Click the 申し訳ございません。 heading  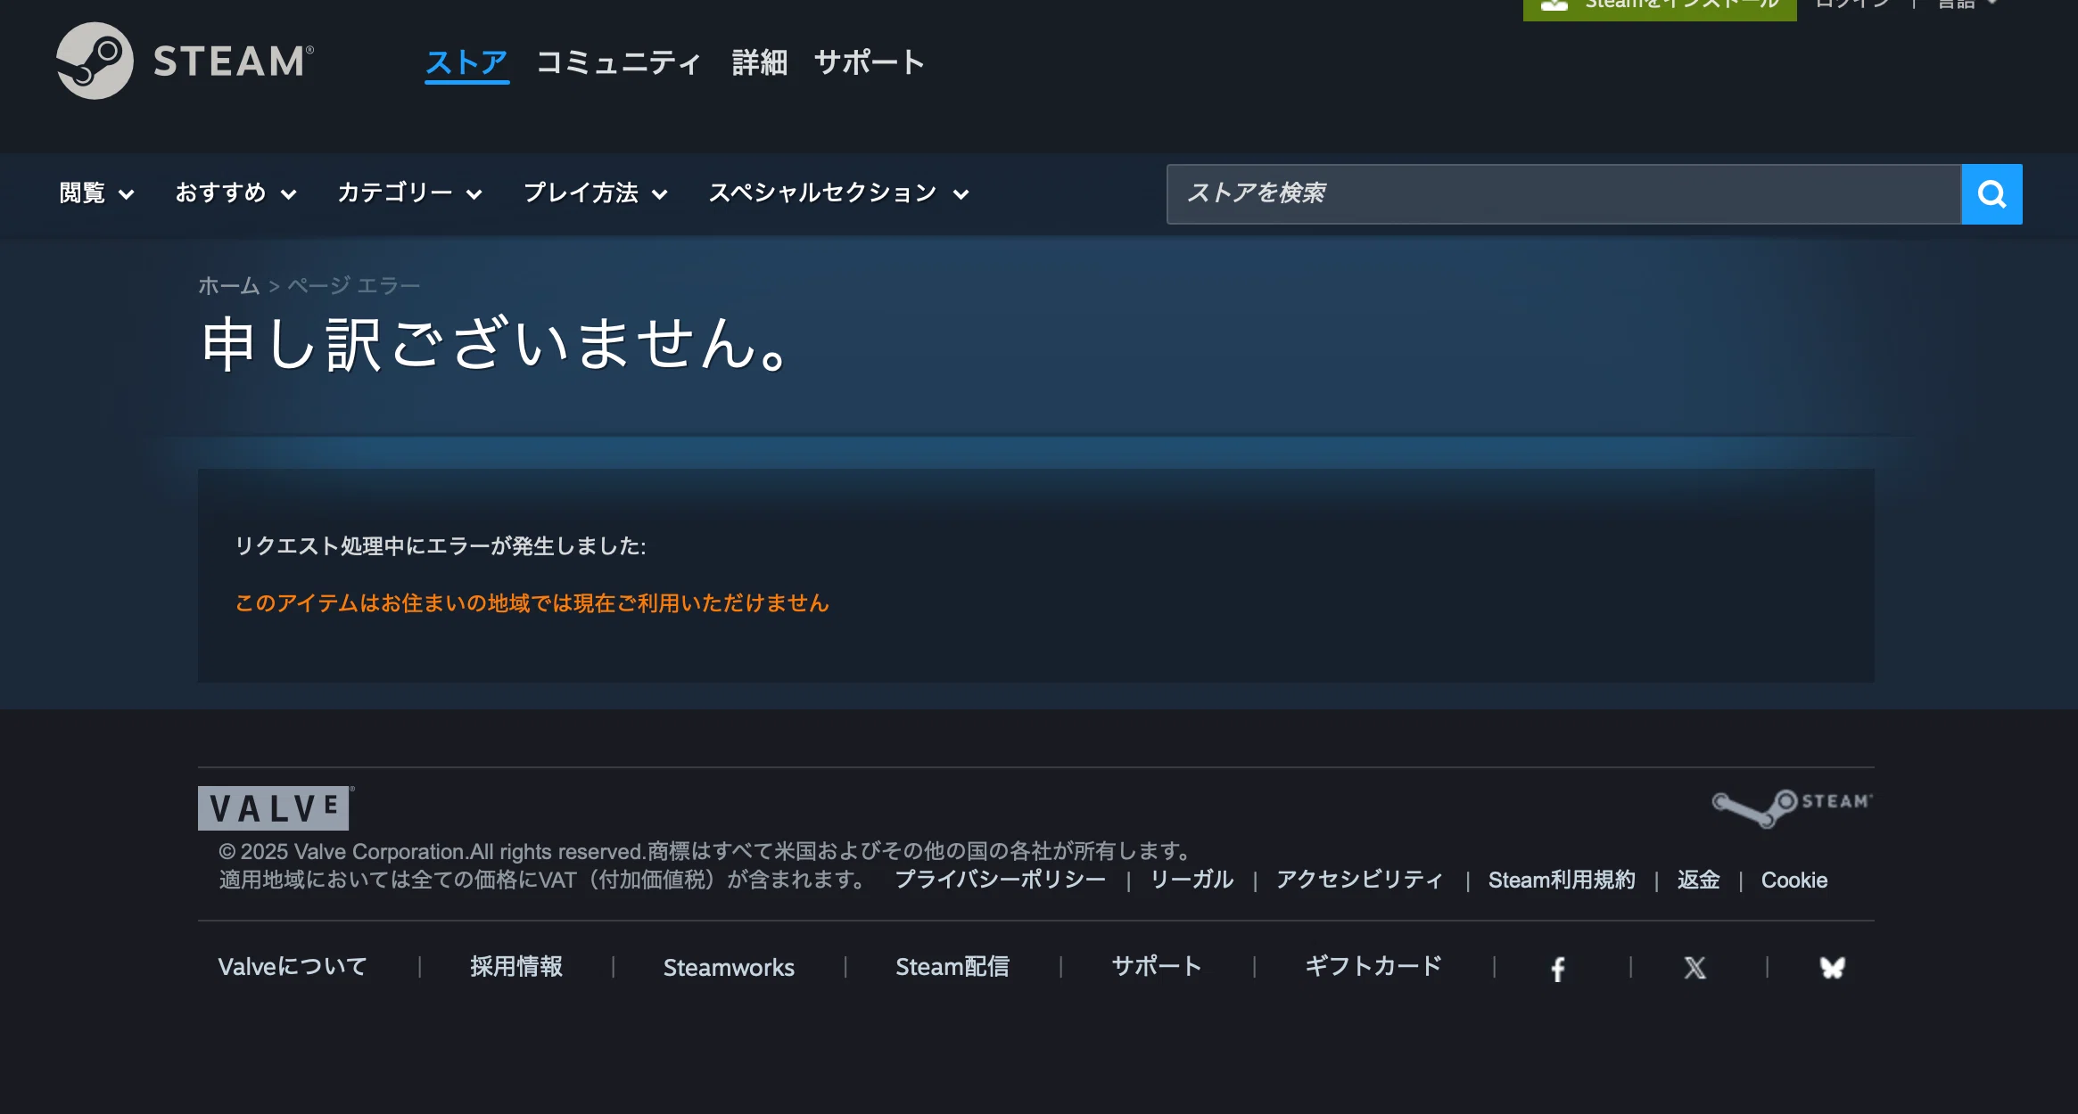[x=496, y=344]
